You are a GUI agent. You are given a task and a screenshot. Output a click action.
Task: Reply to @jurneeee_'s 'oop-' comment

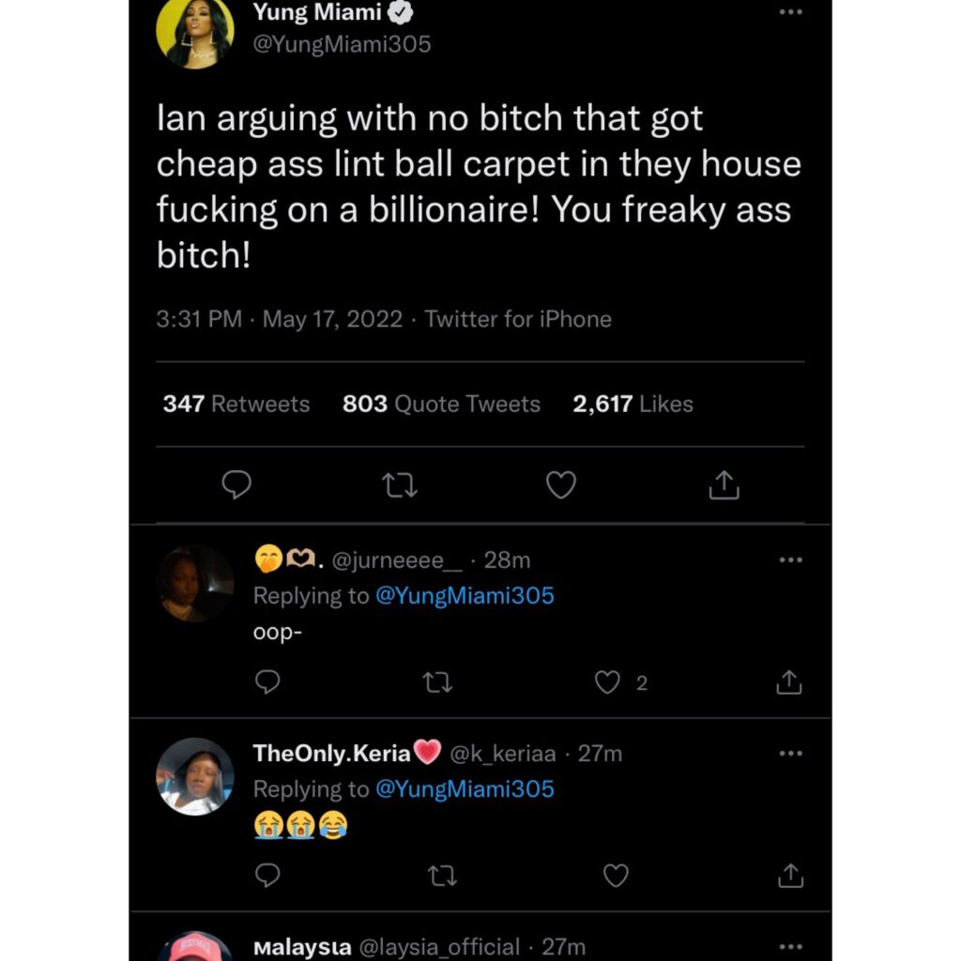click(267, 681)
